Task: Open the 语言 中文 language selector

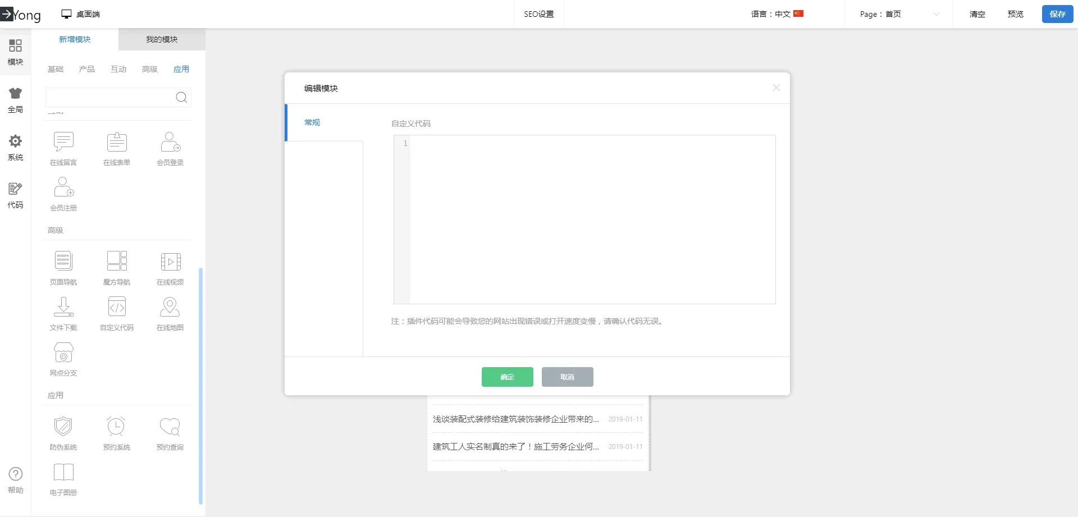Action: (x=777, y=14)
